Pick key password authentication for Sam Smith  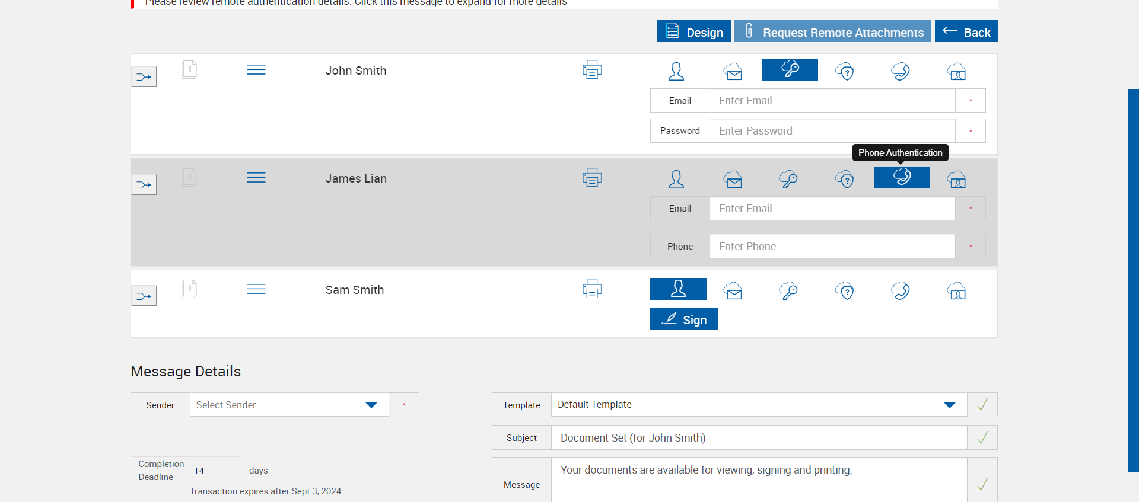tap(788, 290)
